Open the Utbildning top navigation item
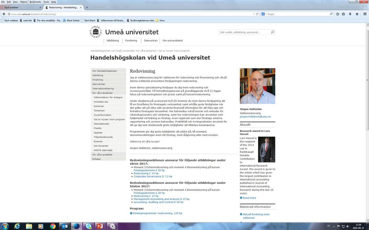This screenshot has width=369, height=230. (112, 41)
